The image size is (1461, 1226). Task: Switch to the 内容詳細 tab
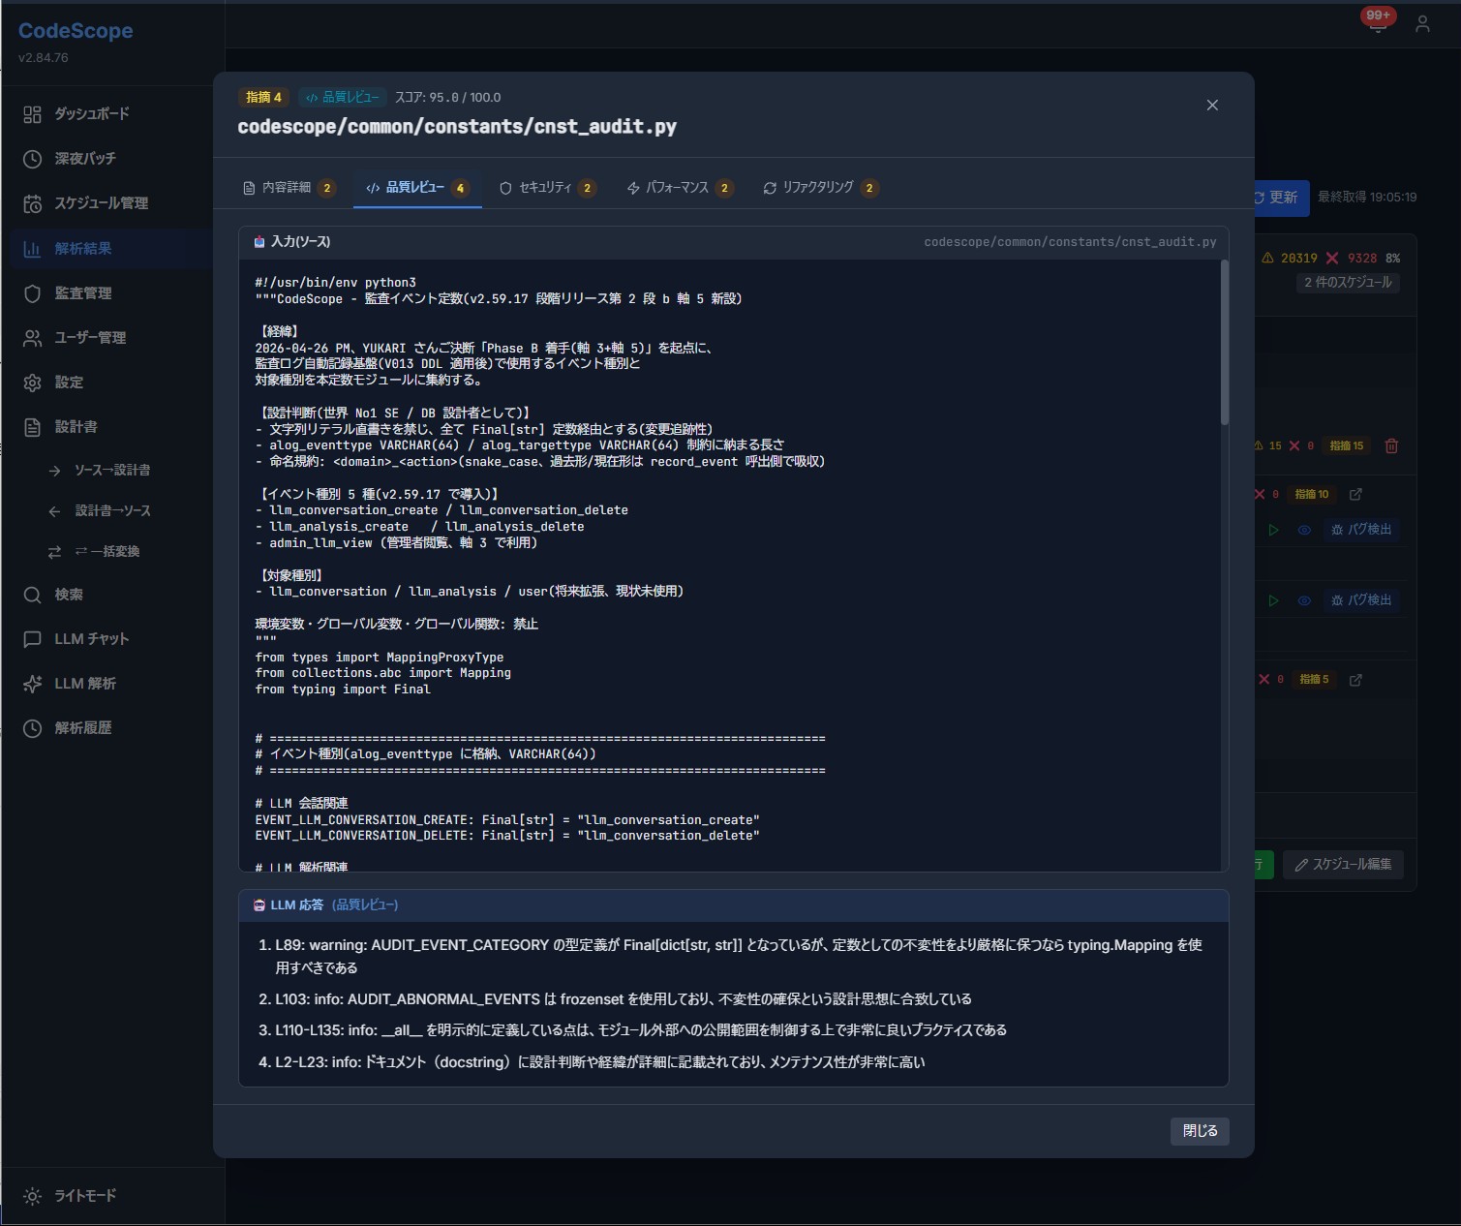[x=289, y=188]
